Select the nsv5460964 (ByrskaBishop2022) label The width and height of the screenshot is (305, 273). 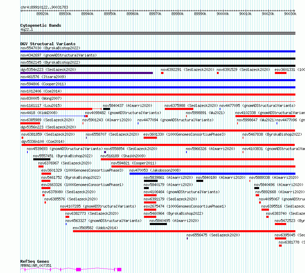(173, 213)
